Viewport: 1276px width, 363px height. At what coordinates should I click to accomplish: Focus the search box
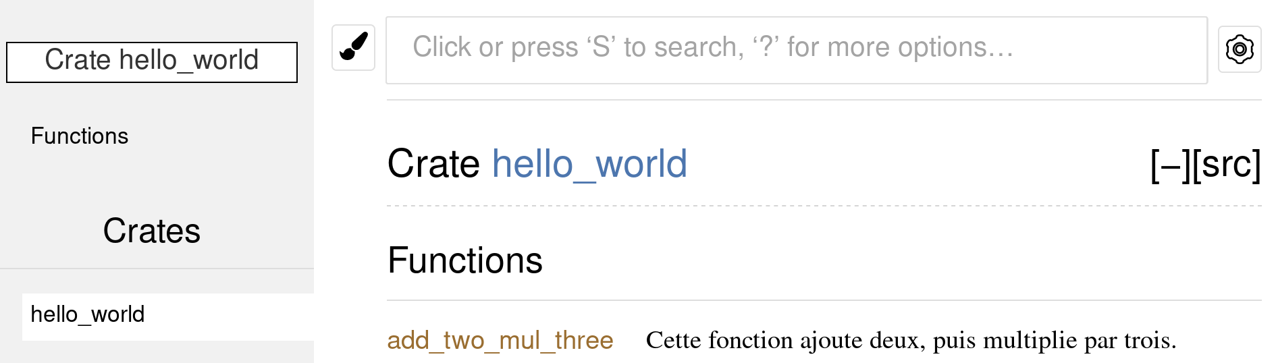coord(797,51)
